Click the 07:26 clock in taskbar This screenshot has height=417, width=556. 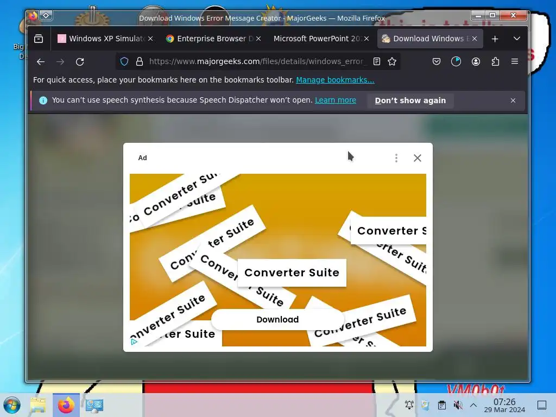coord(504,405)
